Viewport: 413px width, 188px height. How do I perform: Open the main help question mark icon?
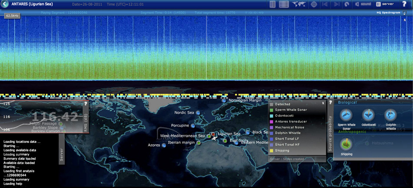click(404, 4)
